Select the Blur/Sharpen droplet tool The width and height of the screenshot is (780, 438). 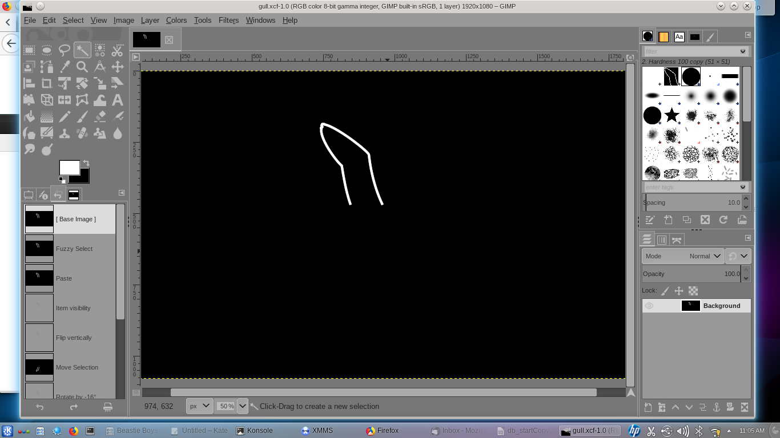click(x=118, y=133)
